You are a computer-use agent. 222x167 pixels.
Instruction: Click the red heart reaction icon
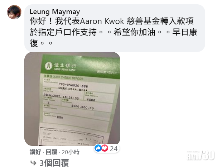click(x=105, y=148)
